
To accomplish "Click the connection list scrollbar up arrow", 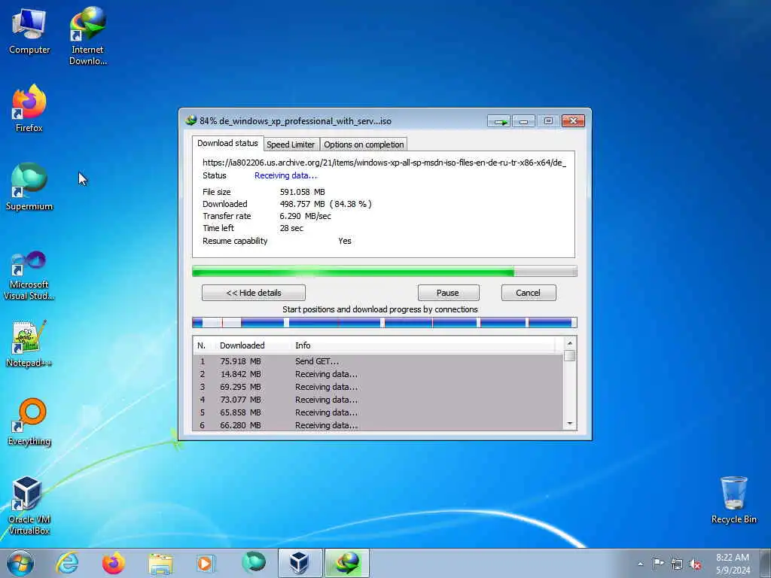I will click(569, 343).
